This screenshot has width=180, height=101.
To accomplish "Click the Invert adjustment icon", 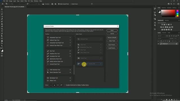I will [x=162, y=30].
